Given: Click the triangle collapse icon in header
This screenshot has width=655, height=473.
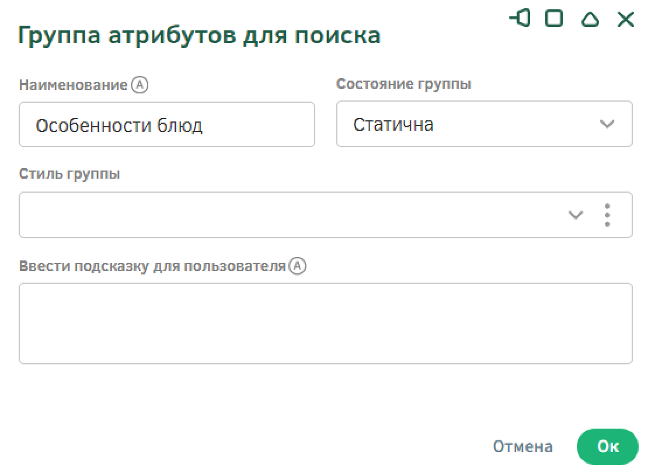Looking at the screenshot, I should pos(590,19).
